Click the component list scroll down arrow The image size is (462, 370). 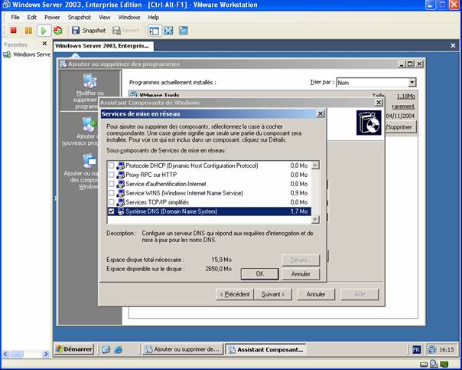[x=315, y=219]
